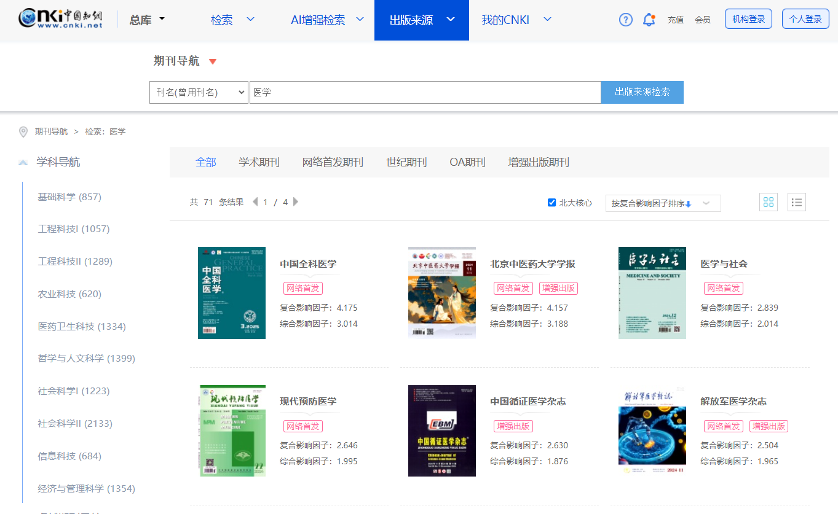Select 信息科技 (684) subject category
The width and height of the screenshot is (838, 514).
pyautogui.click(x=69, y=456)
